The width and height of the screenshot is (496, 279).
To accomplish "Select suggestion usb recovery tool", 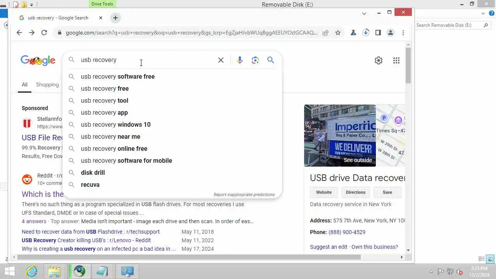I will pos(172,100).
